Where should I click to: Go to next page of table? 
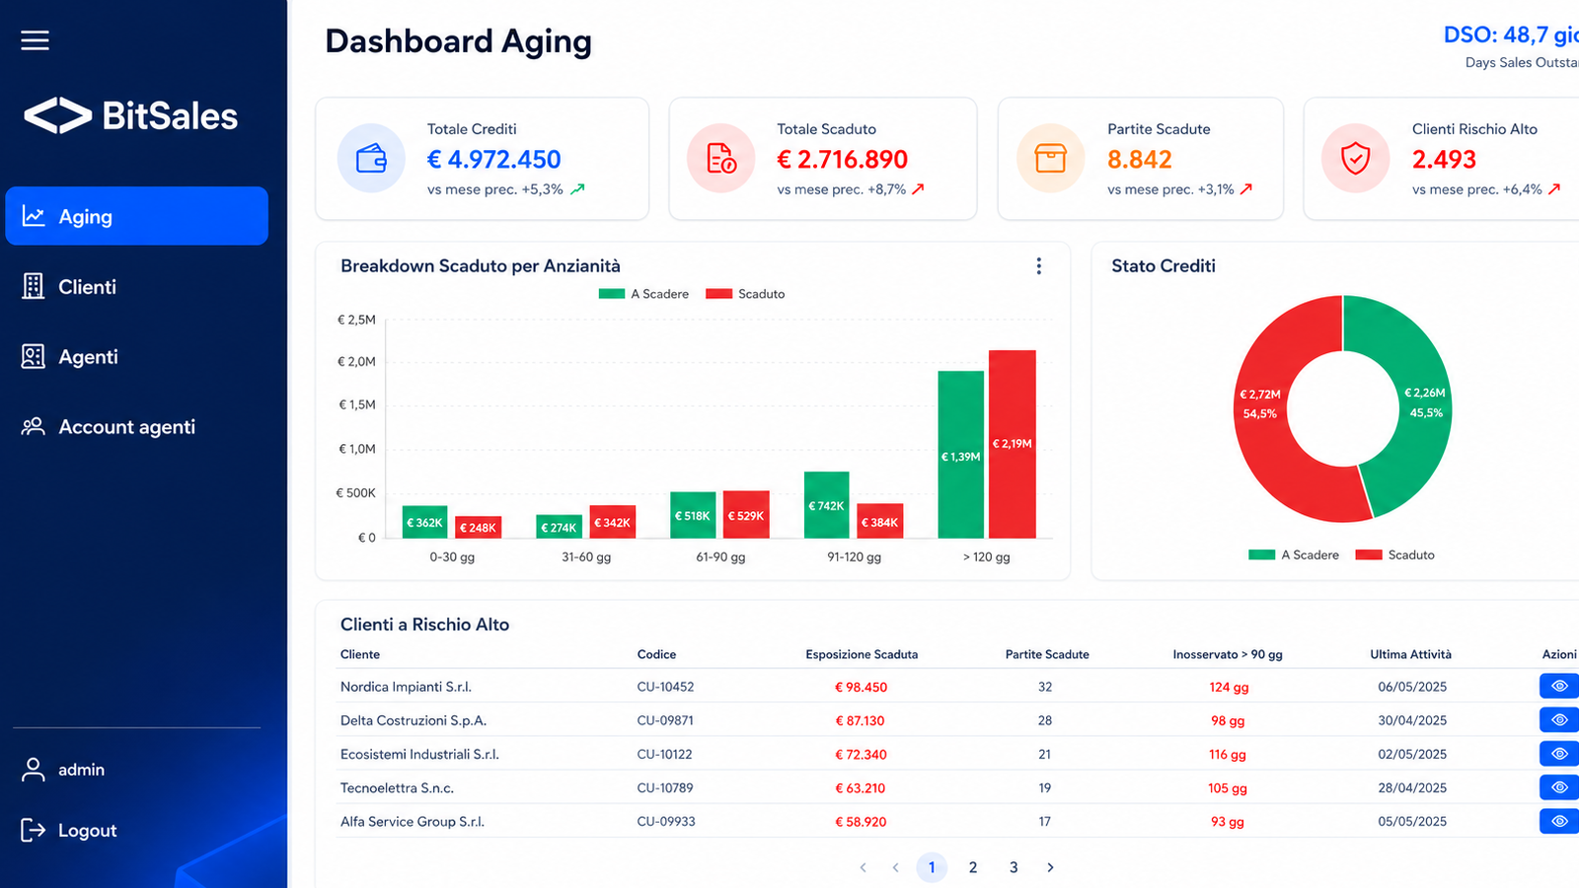pyautogui.click(x=1050, y=867)
